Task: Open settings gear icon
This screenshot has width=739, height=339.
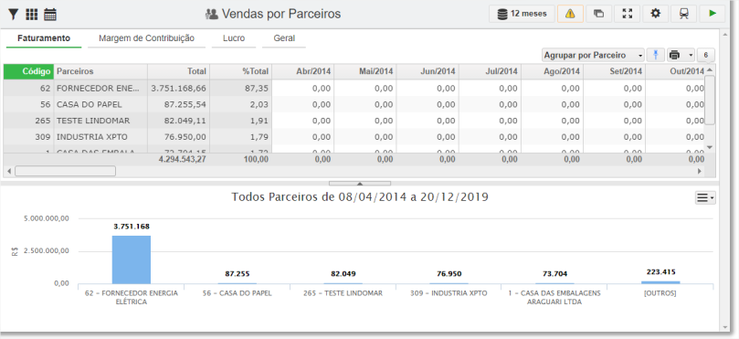Action: tap(656, 14)
